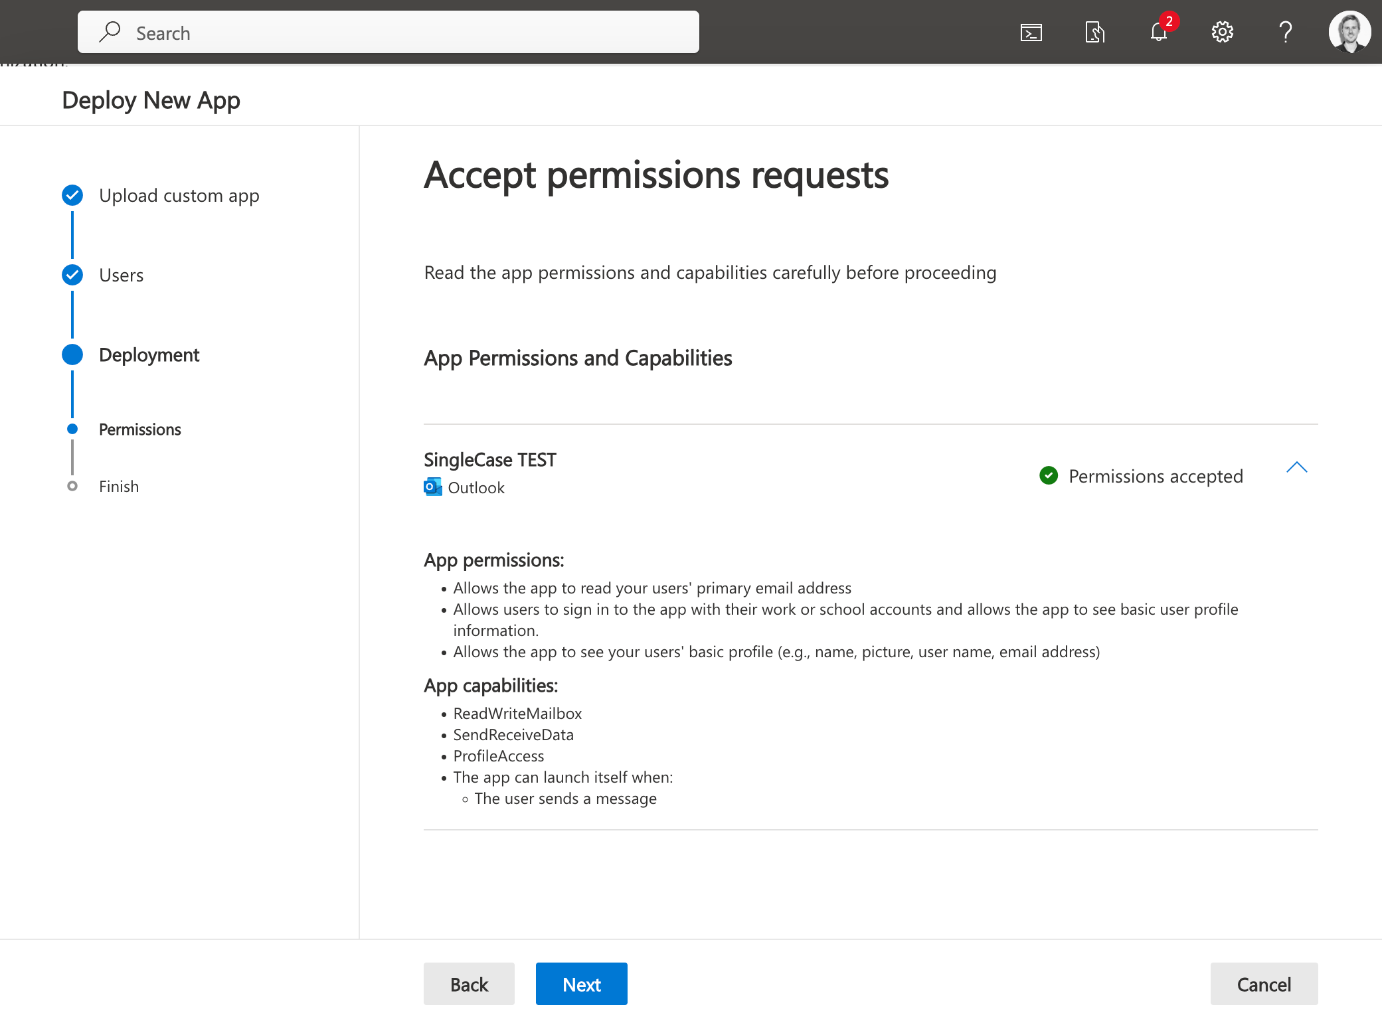Open settings gear icon
The width and height of the screenshot is (1382, 1017).
coord(1222,32)
